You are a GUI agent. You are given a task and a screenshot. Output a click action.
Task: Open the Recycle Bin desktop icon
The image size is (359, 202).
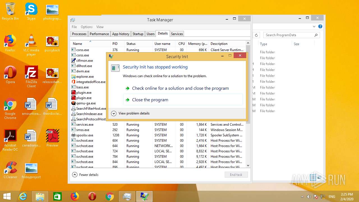tap(10, 12)
